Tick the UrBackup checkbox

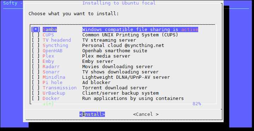pos(35,93)
